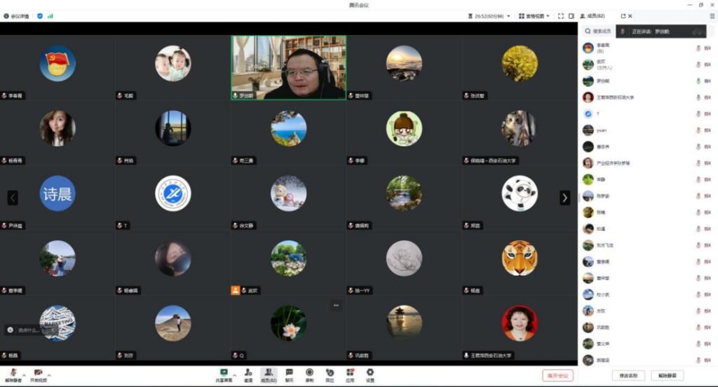This screenshot has height=387, width=718.
Task: Click the Share Screen icon in toolbar
Action: click(224, 374)
